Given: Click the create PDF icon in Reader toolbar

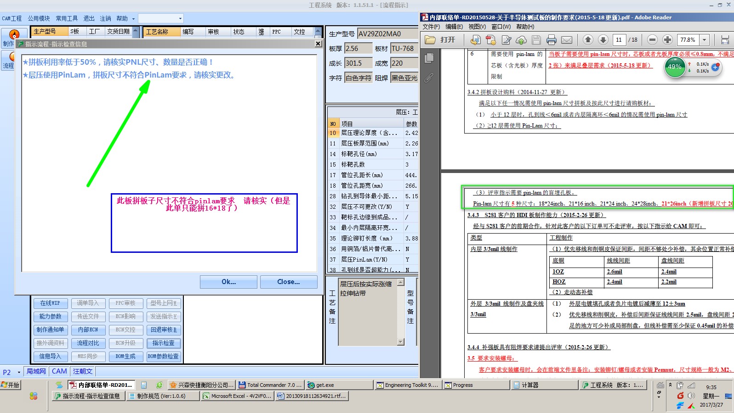Looking at the screenshot, I should pos(491,40).
